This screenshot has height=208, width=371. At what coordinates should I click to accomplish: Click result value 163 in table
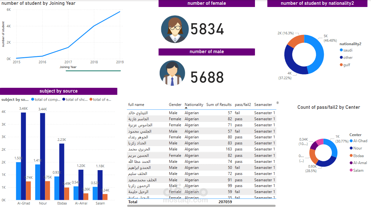(x=229, y=149)
